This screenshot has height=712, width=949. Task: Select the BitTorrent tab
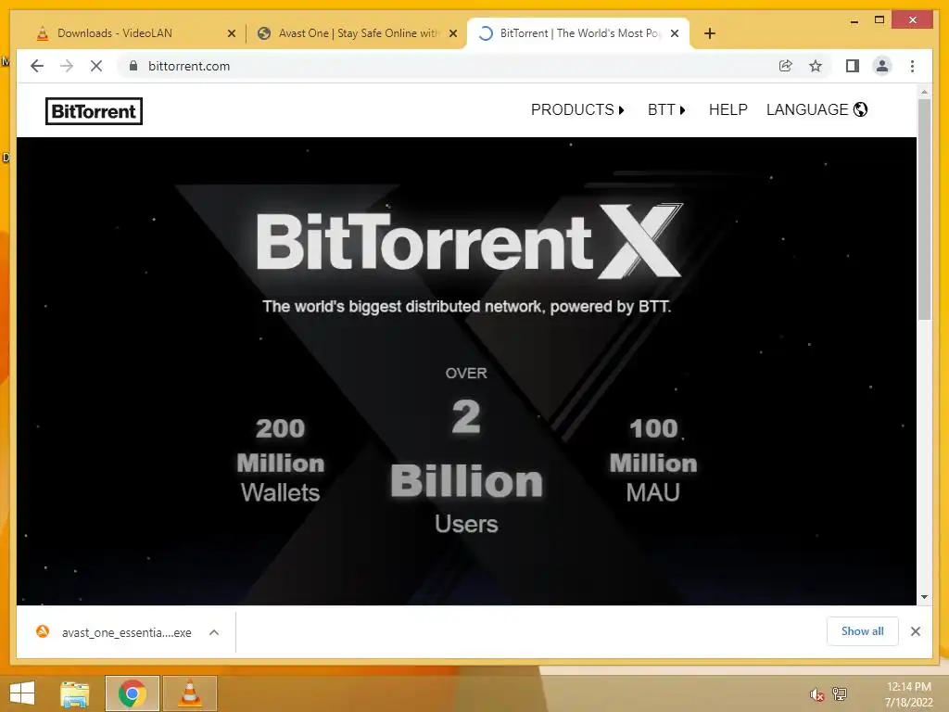[x=578, y=33]
